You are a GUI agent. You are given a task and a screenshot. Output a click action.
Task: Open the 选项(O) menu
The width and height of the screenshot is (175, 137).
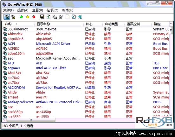tap(52, 10)
